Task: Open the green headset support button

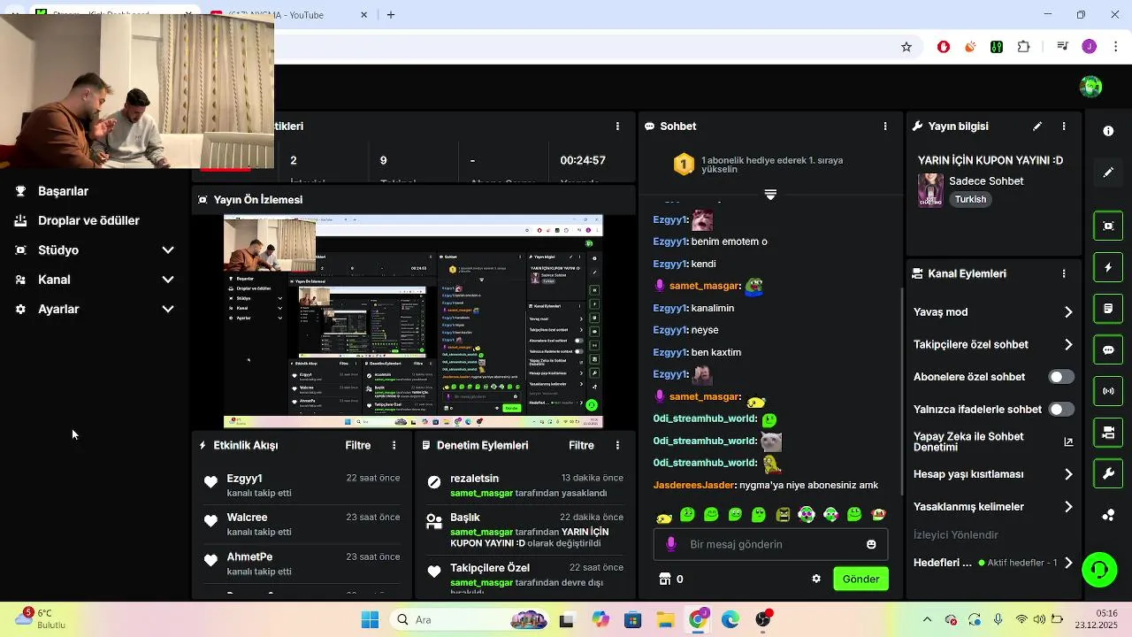Action: coord(1099,569)
